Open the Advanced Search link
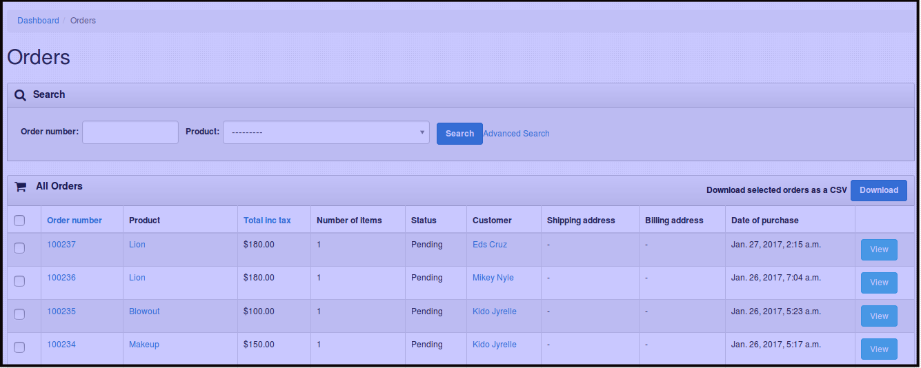 point(516,134)
